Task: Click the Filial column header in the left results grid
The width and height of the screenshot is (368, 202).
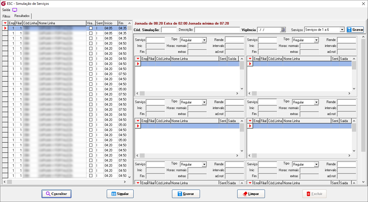Action: pos(19,23)
